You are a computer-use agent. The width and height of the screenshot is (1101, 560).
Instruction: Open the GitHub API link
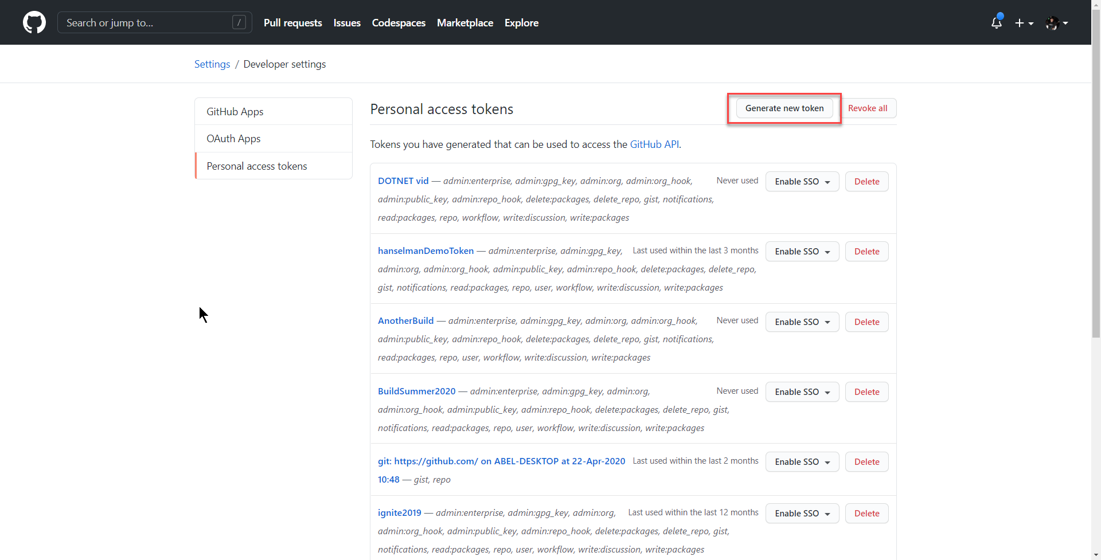(654, 144)
